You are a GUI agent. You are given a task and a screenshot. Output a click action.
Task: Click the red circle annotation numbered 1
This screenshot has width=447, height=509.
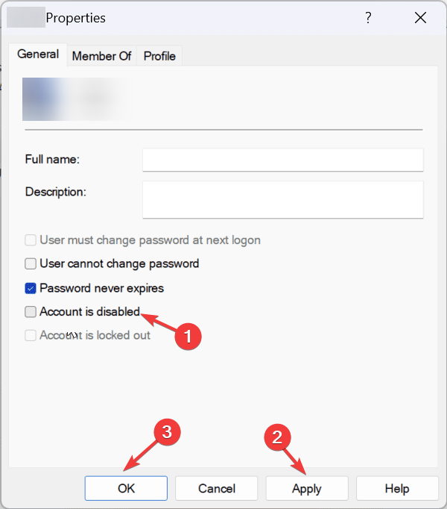[188, 337]
